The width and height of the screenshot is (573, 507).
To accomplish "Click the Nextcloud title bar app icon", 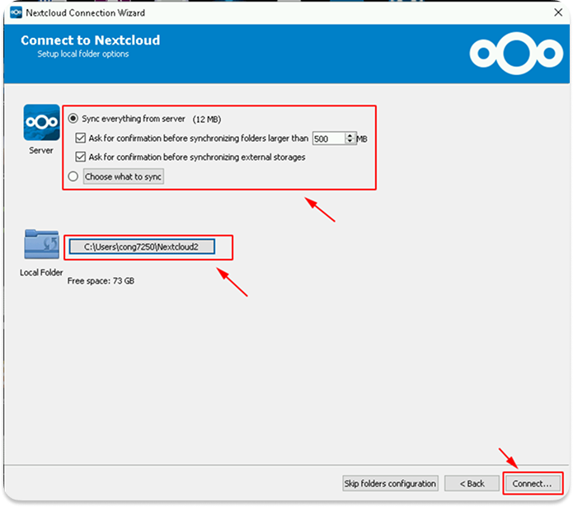I will click(16, 12).
